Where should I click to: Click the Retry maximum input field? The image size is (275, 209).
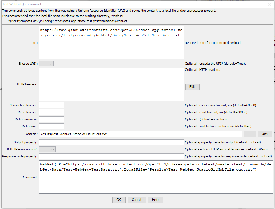click(52, 119)
